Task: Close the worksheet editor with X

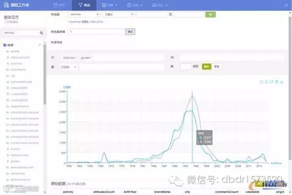Action: (286, 5)
